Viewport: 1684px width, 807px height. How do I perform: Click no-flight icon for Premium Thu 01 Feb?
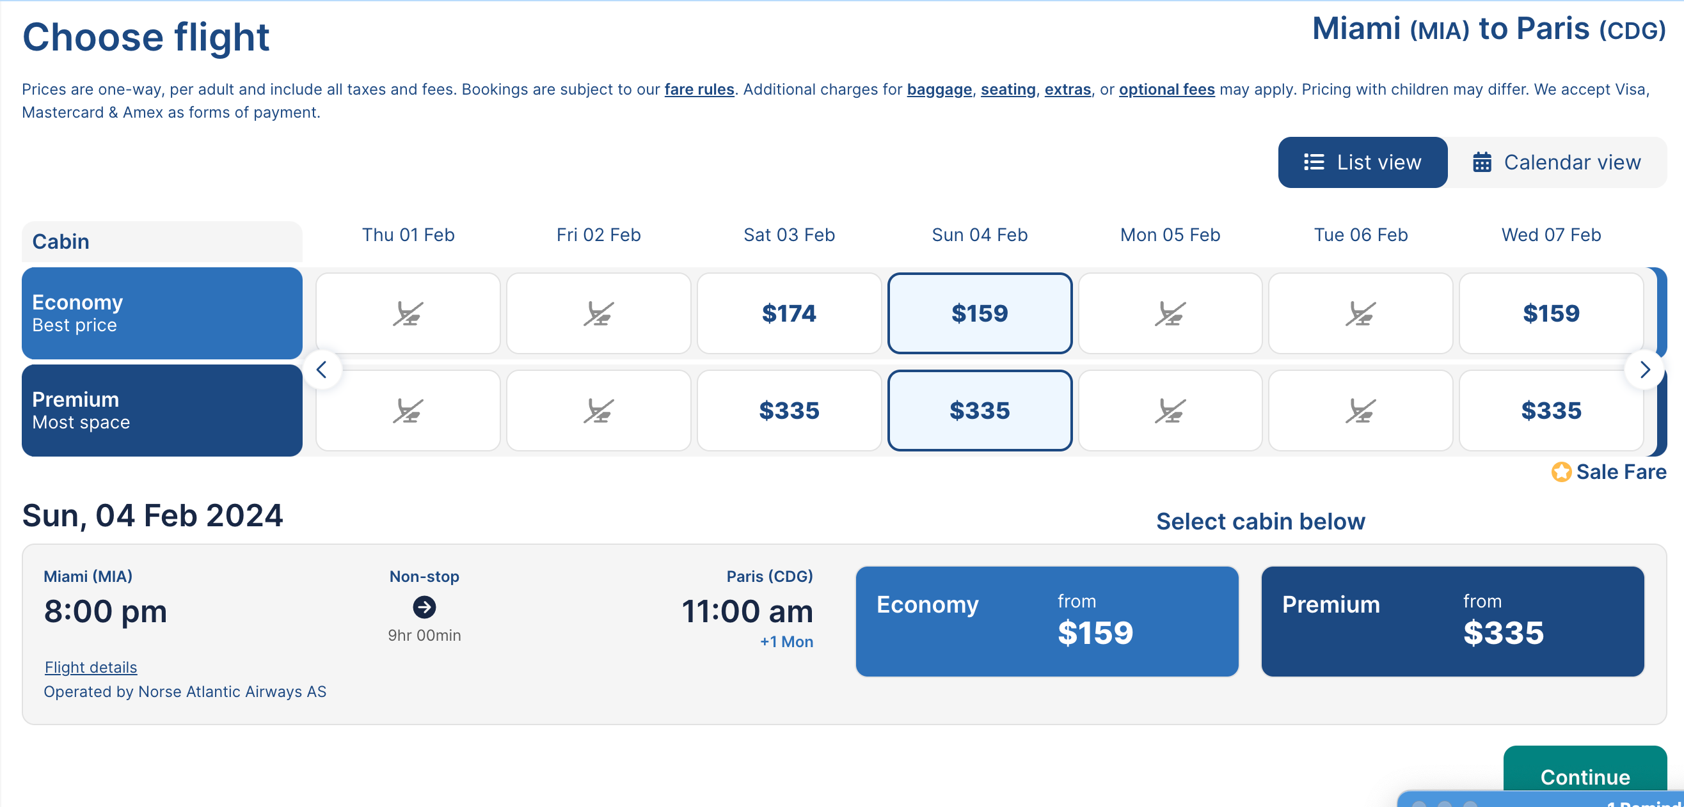(x=408, y=411)
